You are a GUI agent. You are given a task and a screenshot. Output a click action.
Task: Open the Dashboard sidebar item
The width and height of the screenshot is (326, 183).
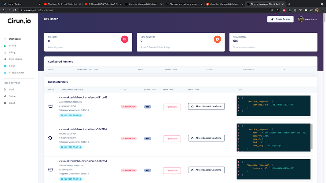click(x=15, y=39)
